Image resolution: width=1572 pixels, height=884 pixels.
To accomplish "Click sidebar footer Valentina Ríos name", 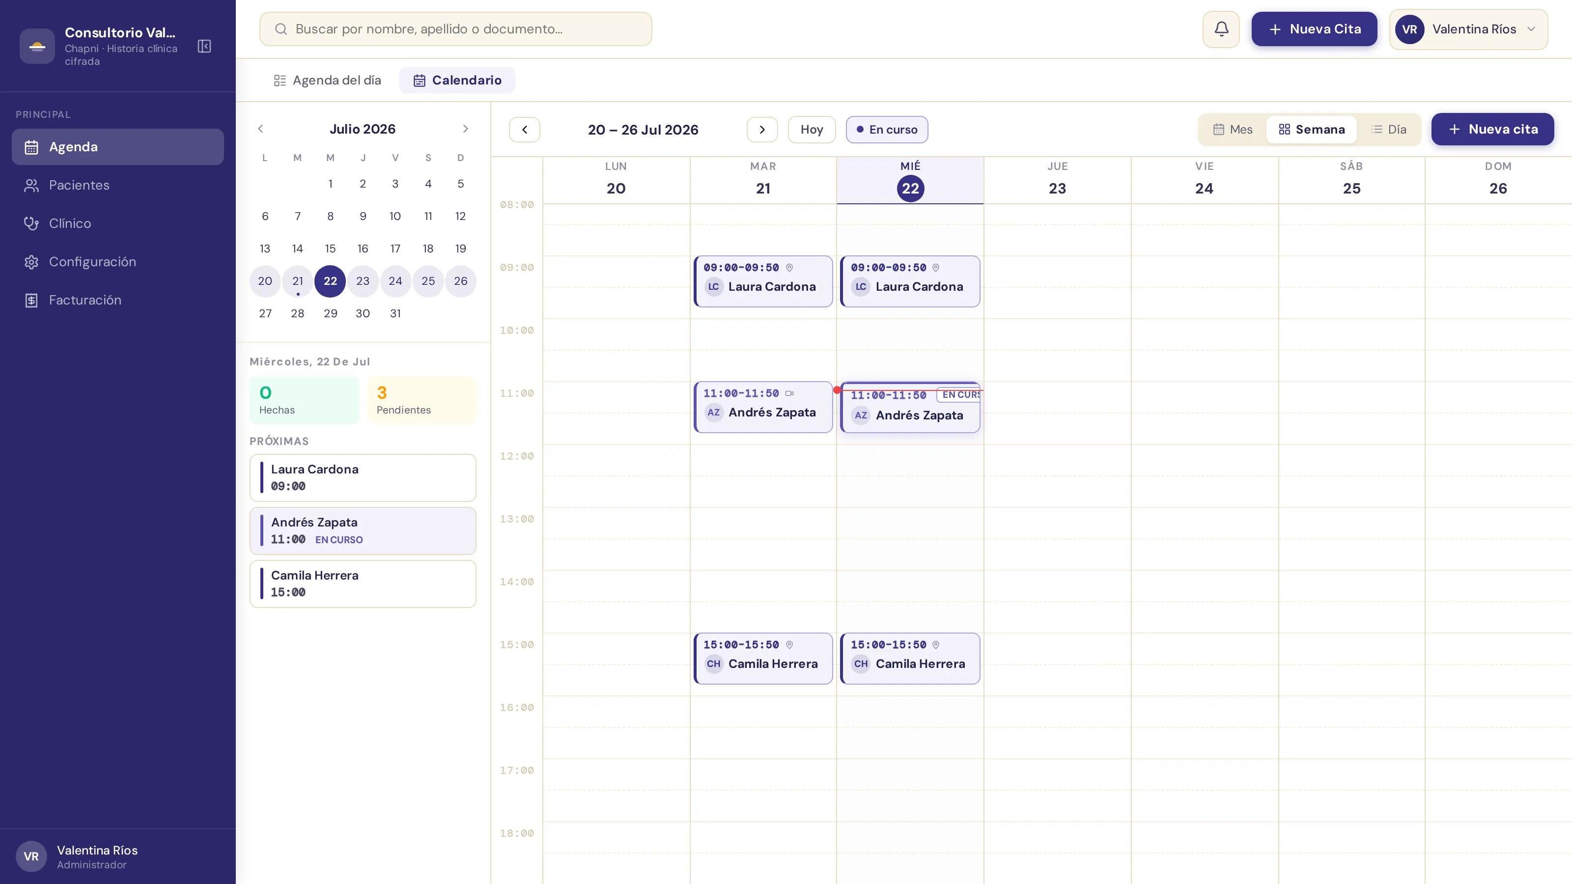I will click(98, 851).
